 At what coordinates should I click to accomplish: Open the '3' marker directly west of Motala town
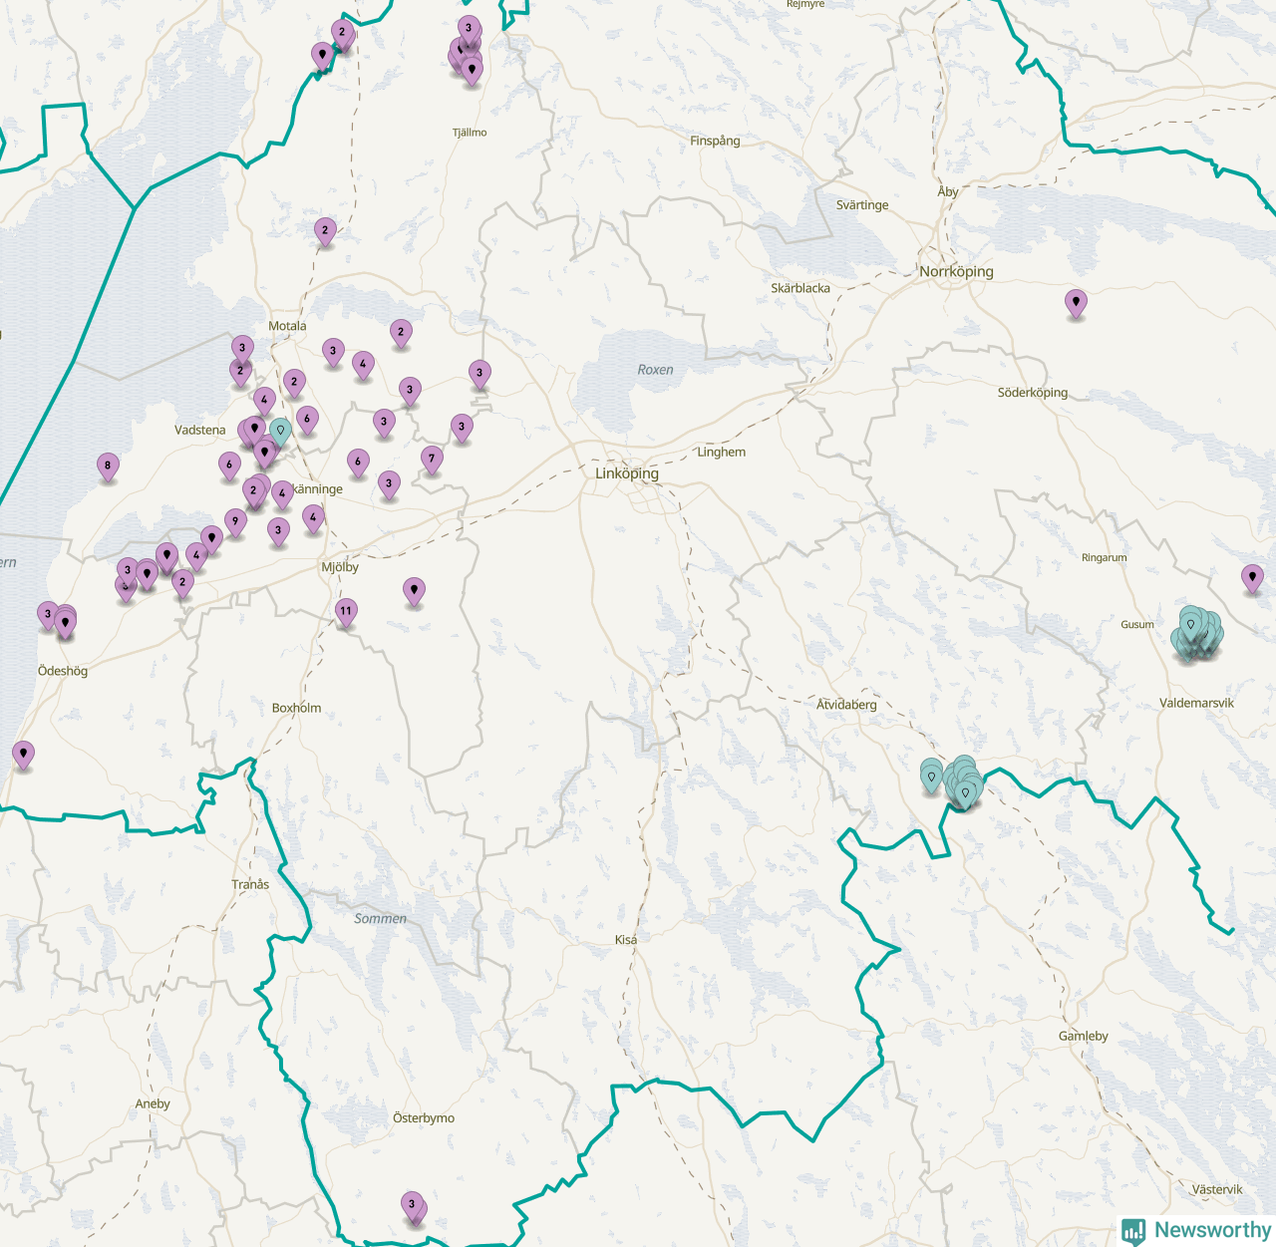point(242,350)
